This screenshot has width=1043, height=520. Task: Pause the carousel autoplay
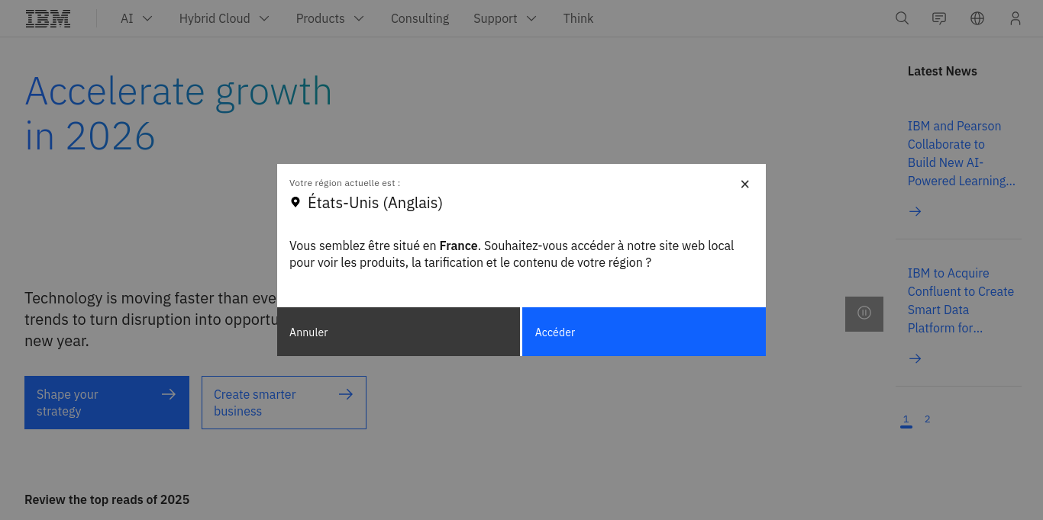(864, 313)
